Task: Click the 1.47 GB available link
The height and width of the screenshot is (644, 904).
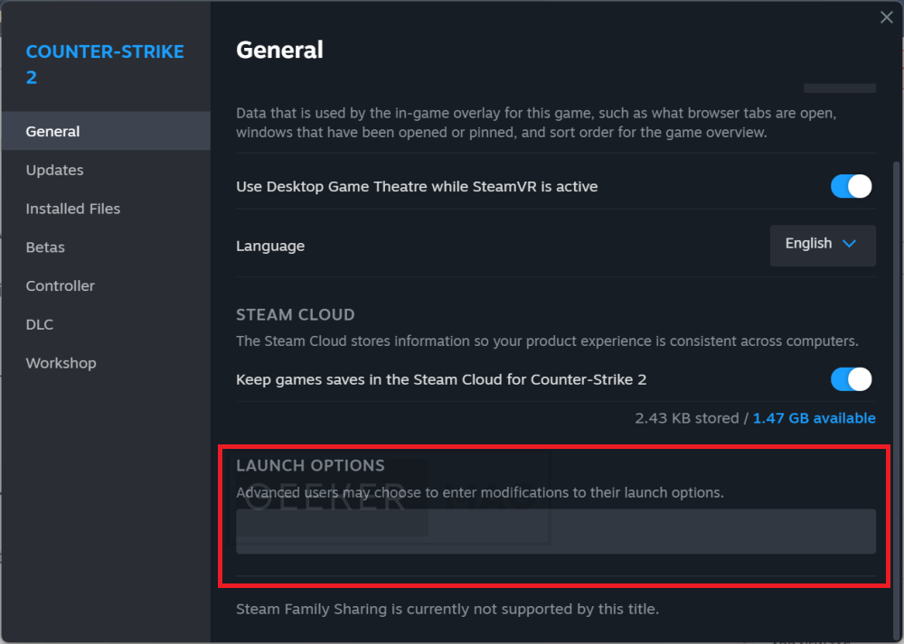Action: pyautogui.click(x=815, y=418)
